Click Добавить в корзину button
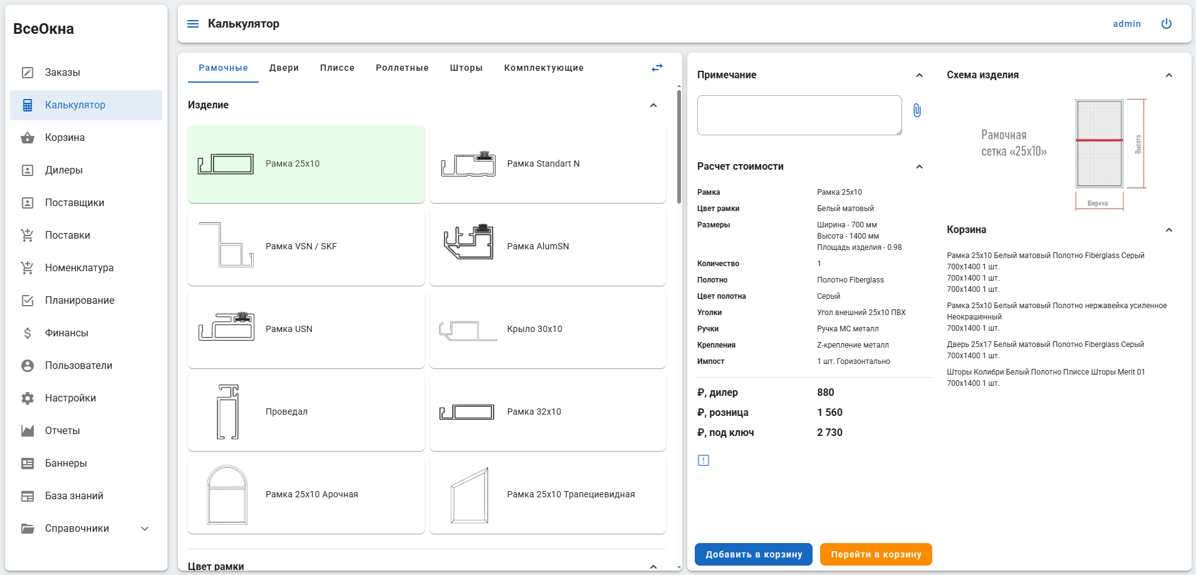 tap(754, 554)
